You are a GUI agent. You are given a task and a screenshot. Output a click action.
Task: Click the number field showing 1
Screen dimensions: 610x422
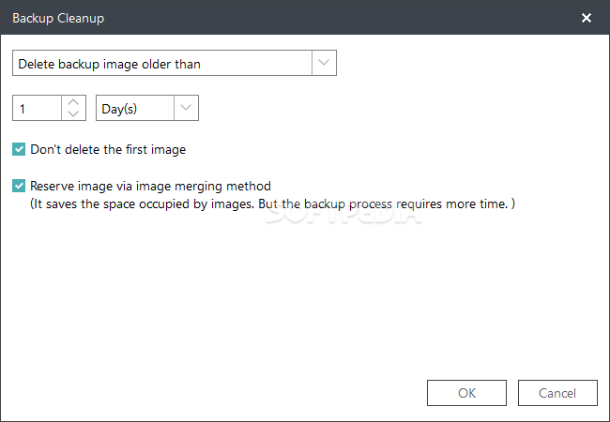[x=38, y=109]
